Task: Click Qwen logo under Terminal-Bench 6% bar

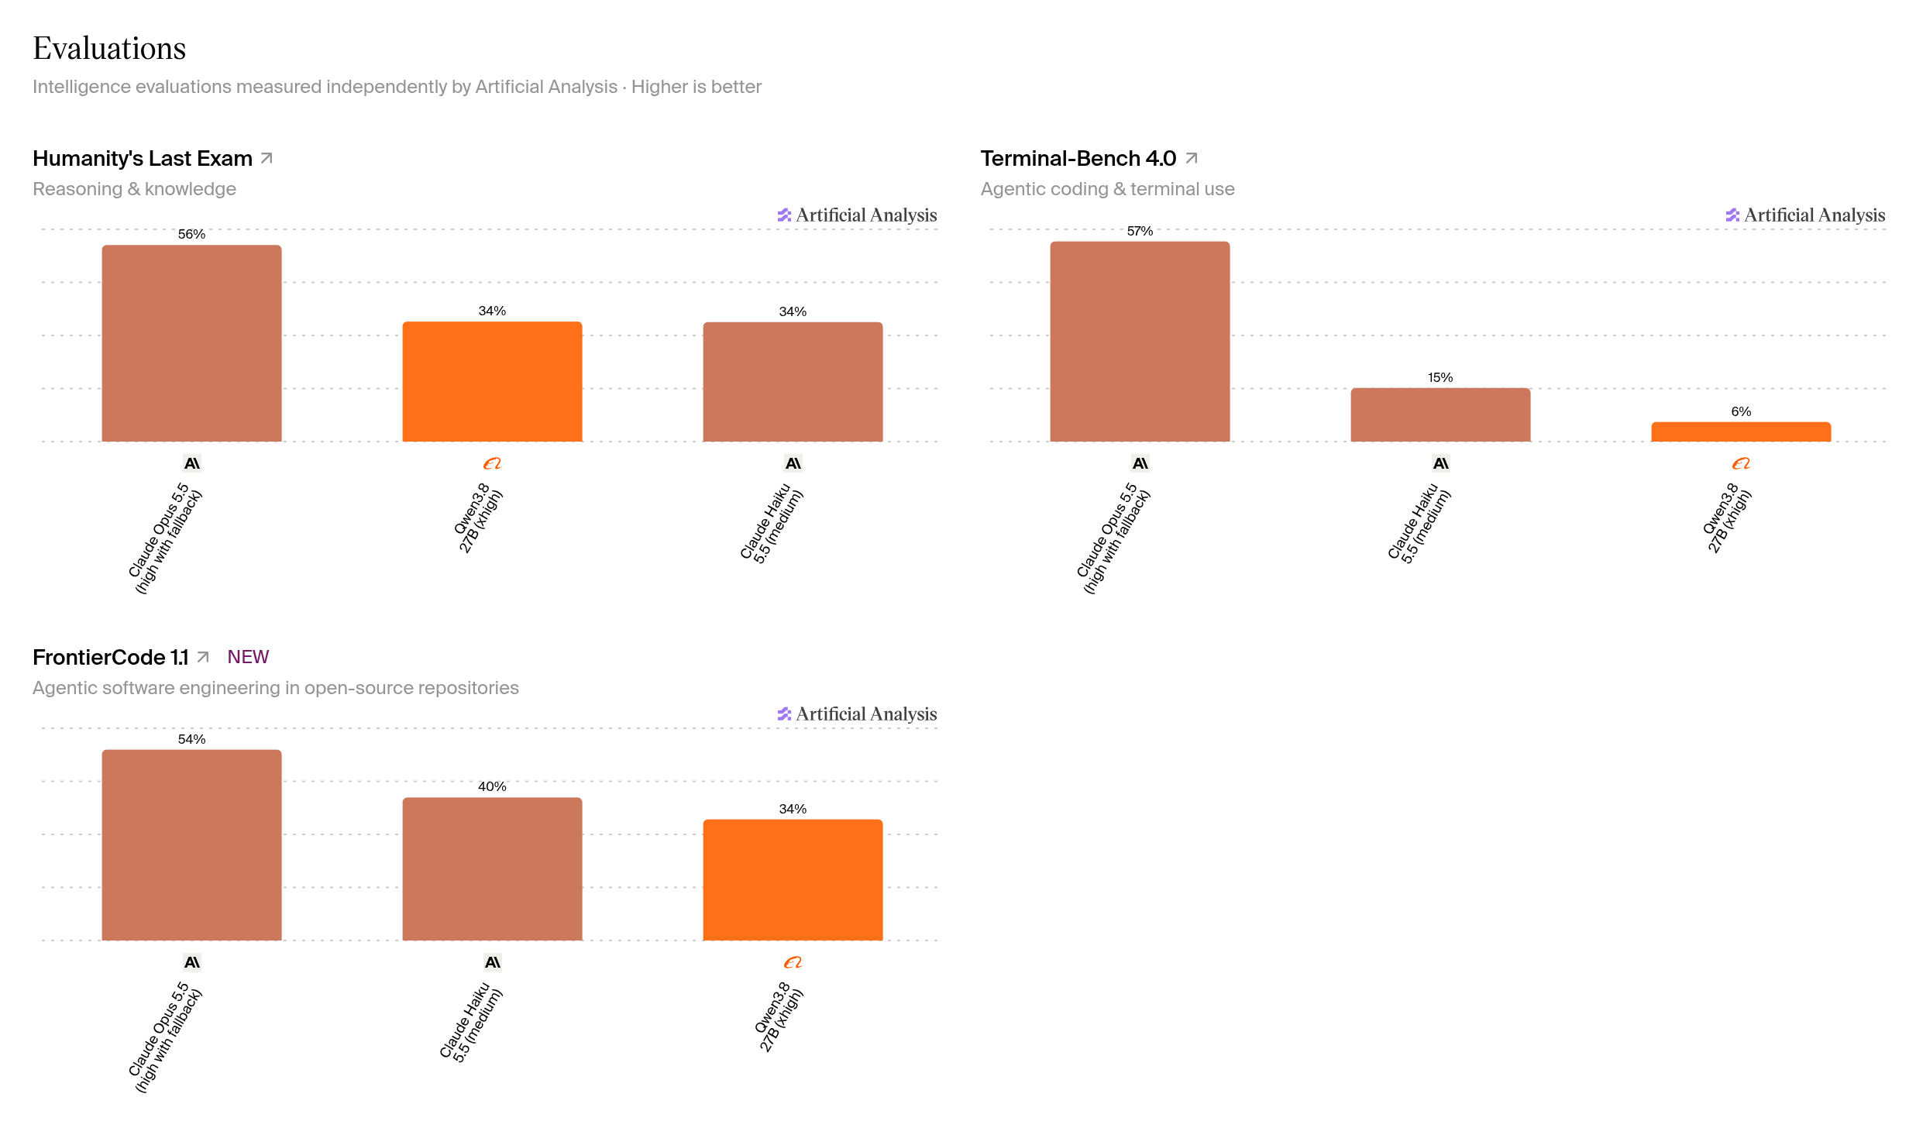Action: click(x=1741, y=463)
